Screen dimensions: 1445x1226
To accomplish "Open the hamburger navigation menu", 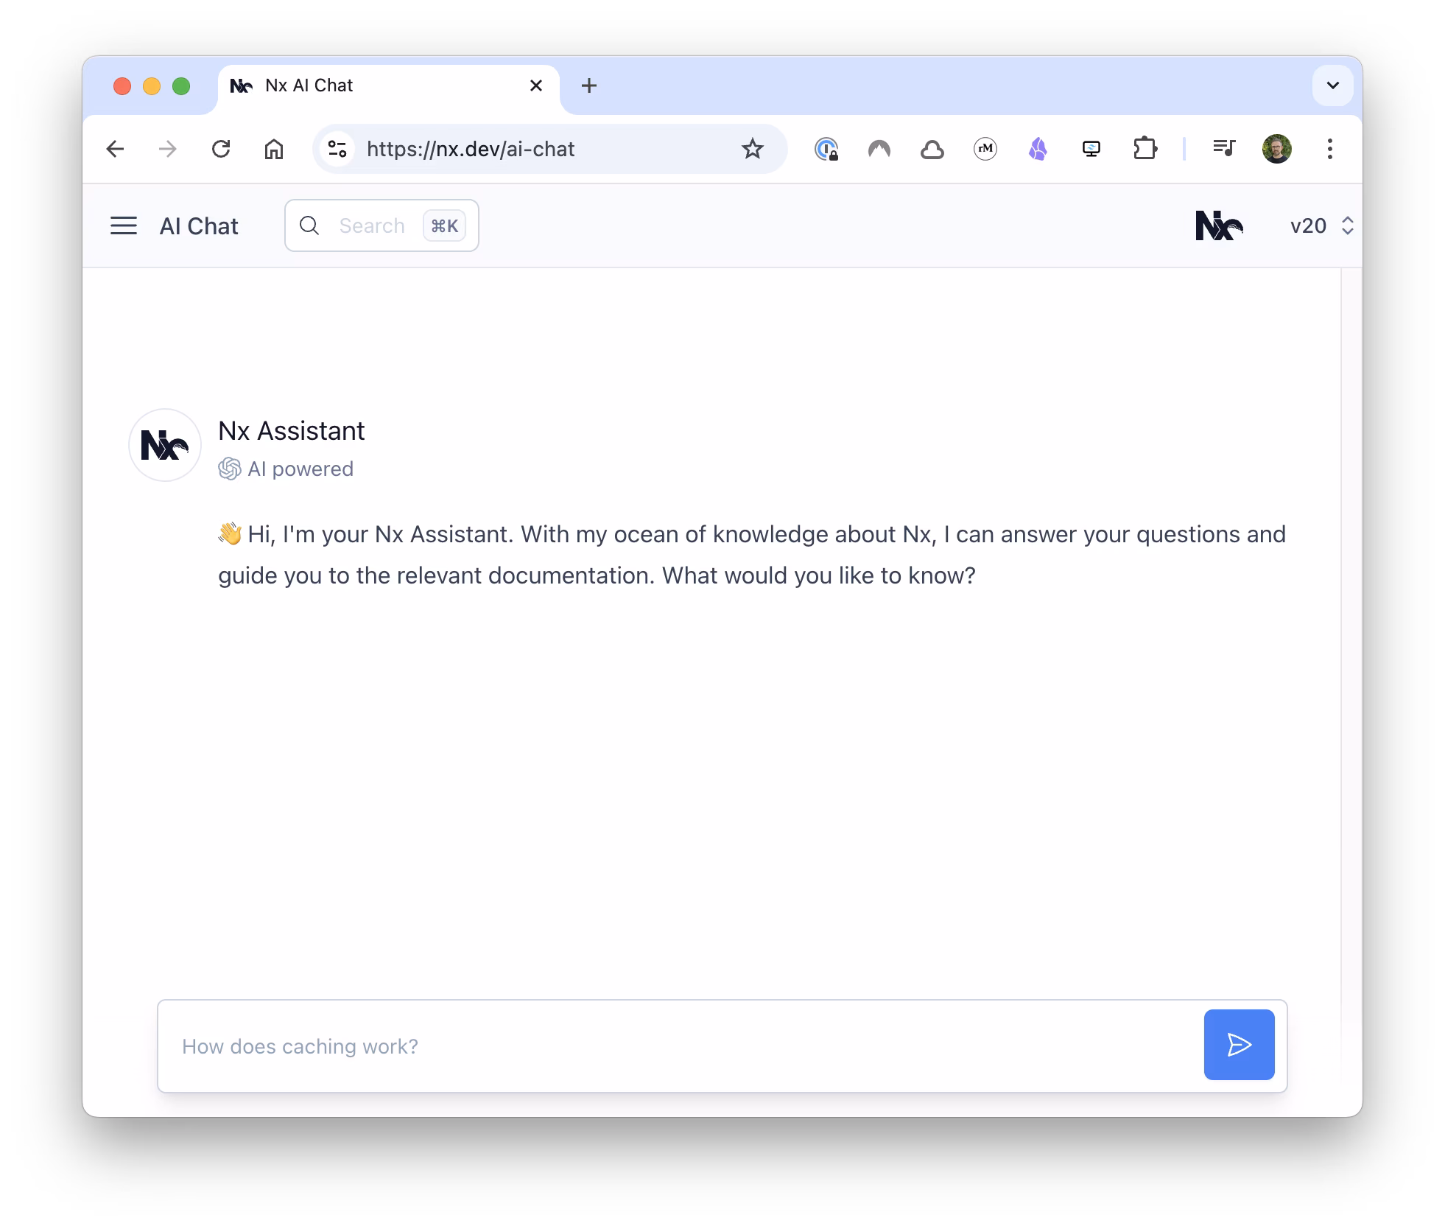I will pos(124,225).
